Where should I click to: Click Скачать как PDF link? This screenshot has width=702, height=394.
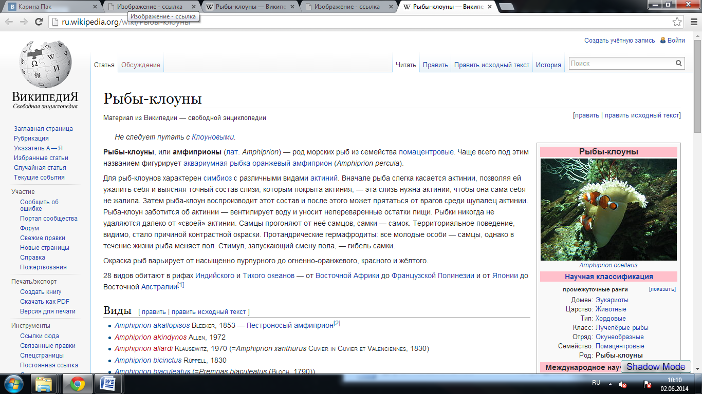point(45,302)
